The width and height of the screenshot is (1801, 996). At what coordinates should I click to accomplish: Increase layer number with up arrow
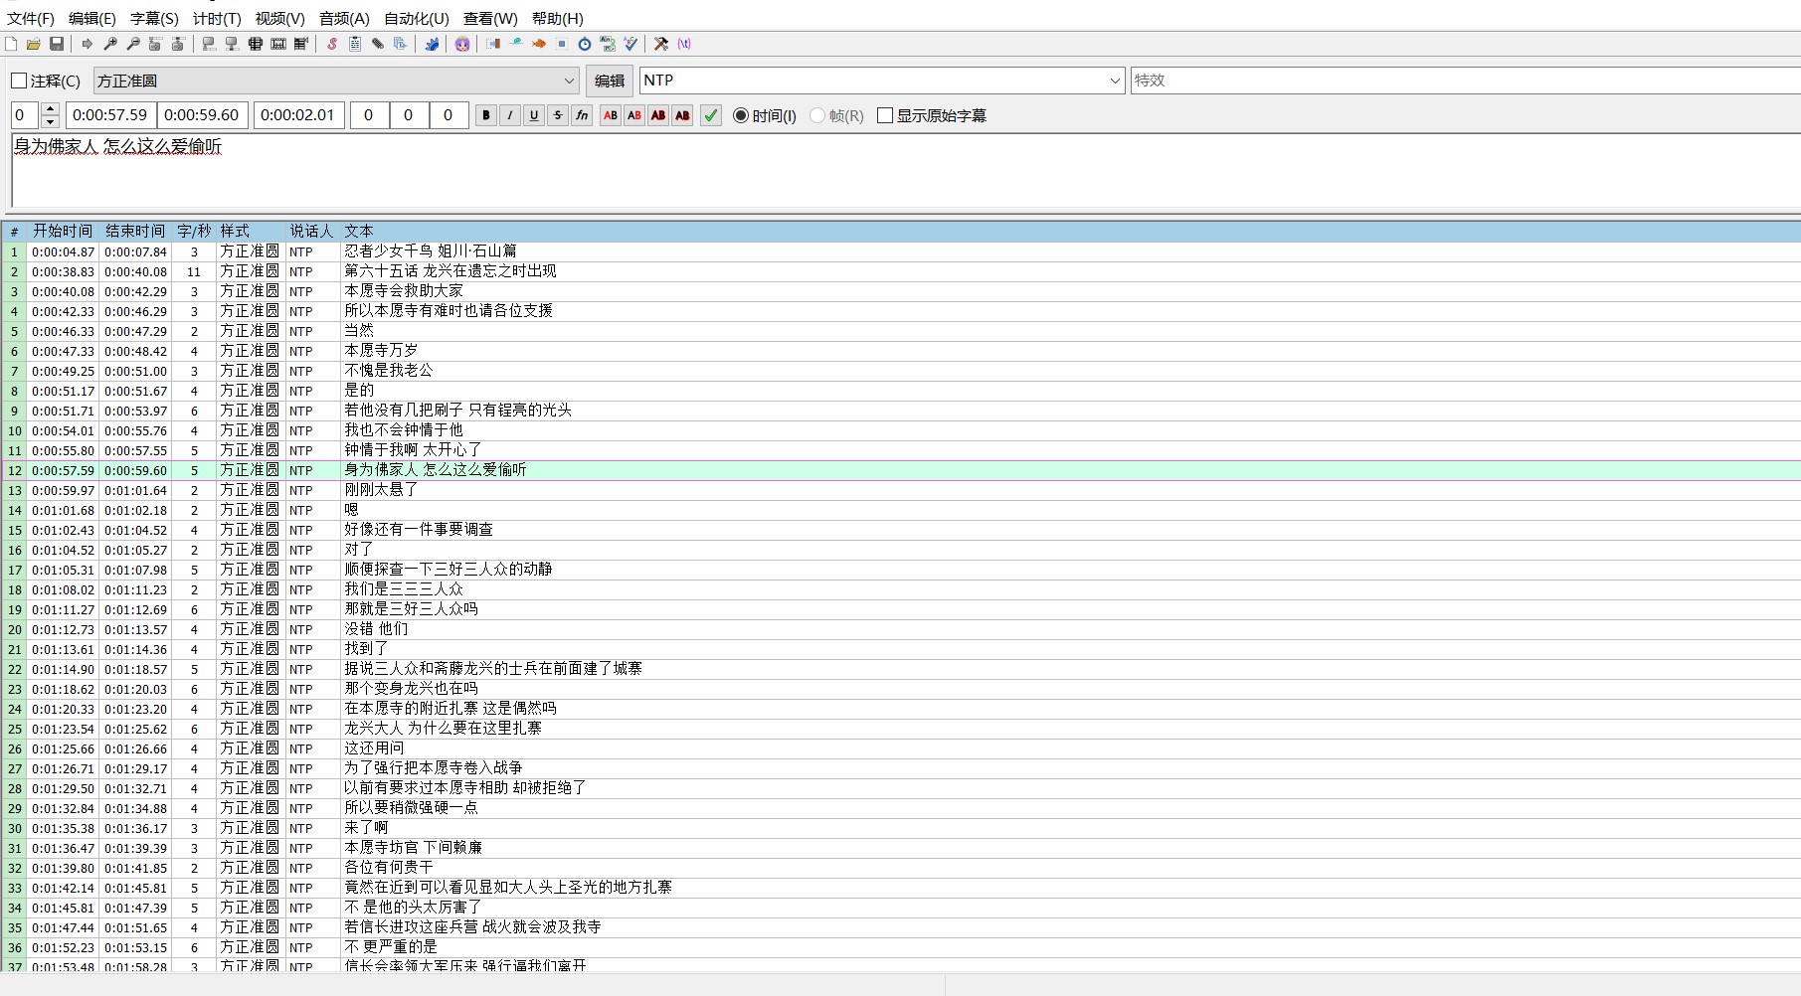point(51,109)
